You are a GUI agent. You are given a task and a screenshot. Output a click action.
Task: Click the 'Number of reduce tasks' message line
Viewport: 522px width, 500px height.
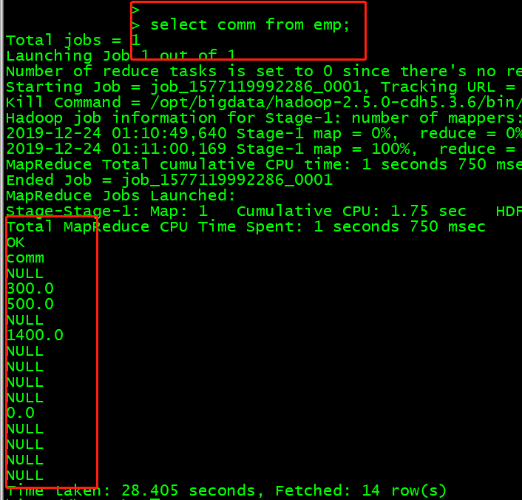264,72
